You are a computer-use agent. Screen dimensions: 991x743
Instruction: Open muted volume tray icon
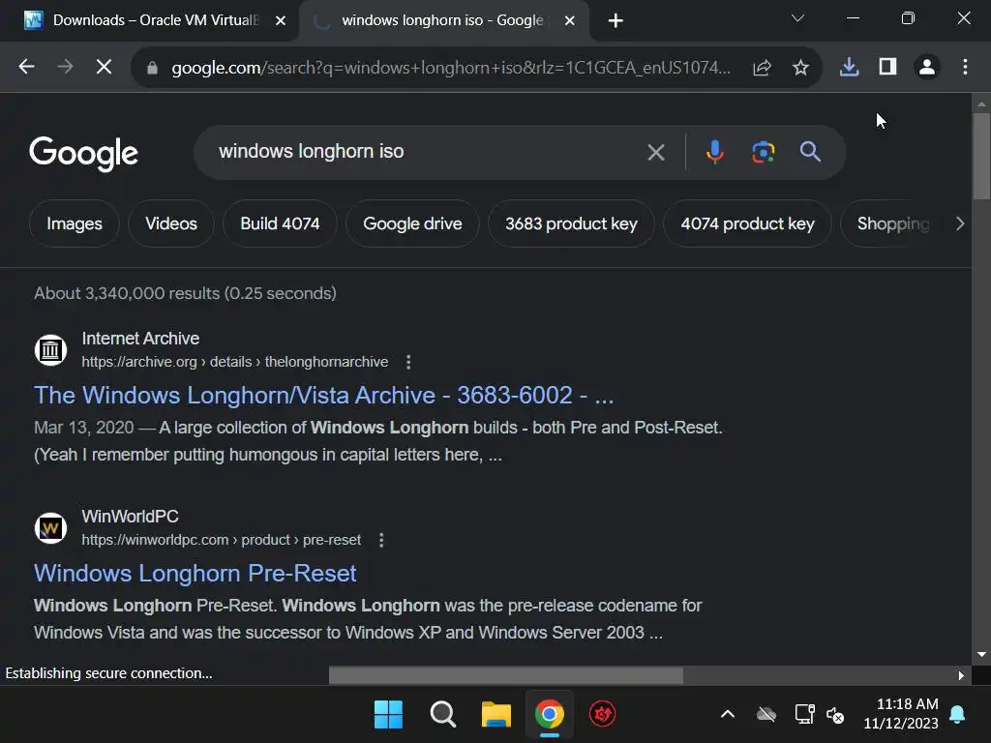click(835, 715)
